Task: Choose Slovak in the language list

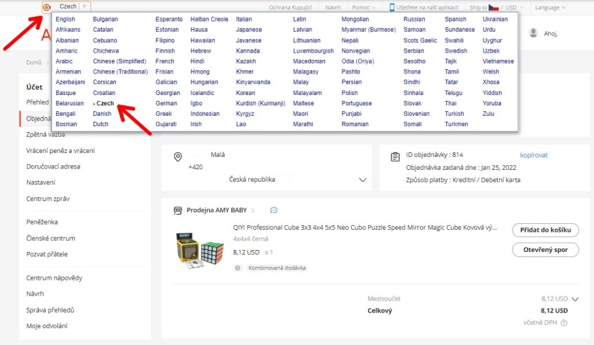Action: pyautogui.click(x=412, y=103)
